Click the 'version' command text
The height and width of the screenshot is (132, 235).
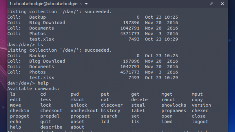201,105
